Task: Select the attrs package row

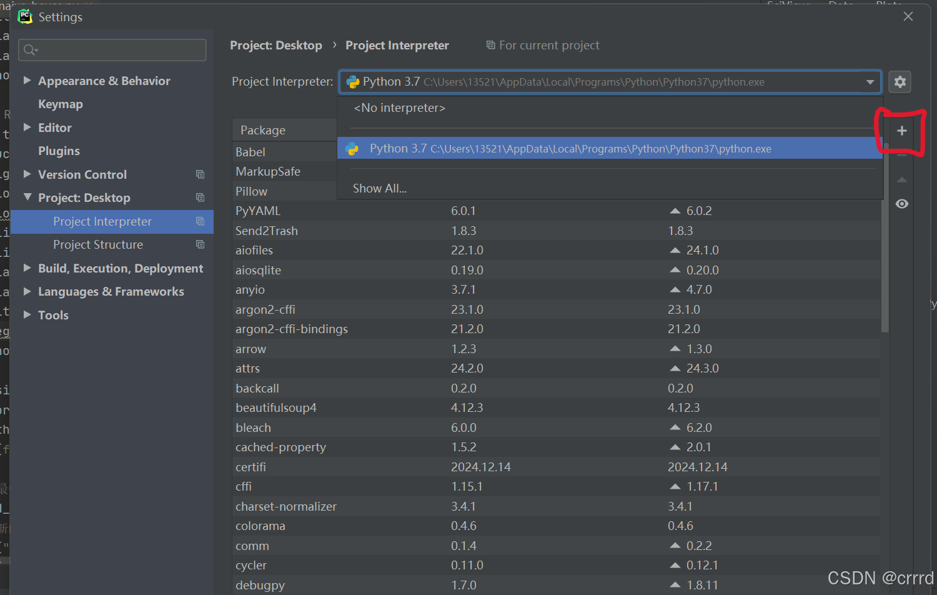Action: click(x=556, y=369)
